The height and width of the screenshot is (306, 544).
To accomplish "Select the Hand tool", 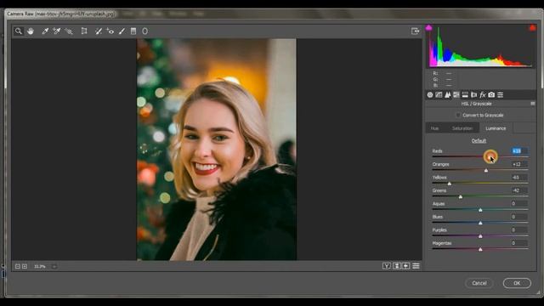I will point(31,31).
